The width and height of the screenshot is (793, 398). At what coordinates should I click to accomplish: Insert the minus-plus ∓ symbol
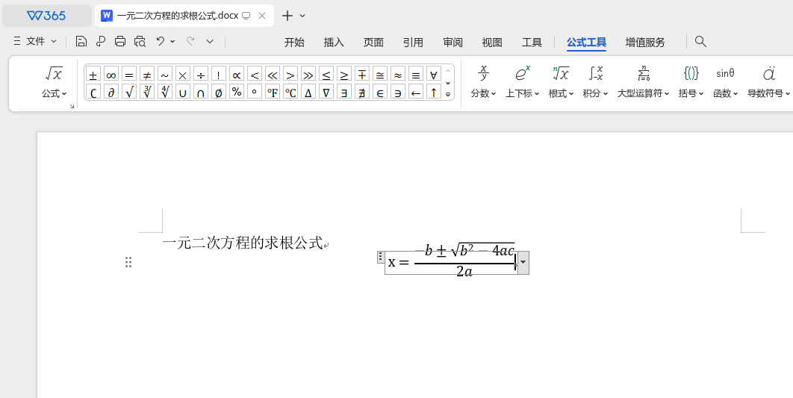point(361,75)
